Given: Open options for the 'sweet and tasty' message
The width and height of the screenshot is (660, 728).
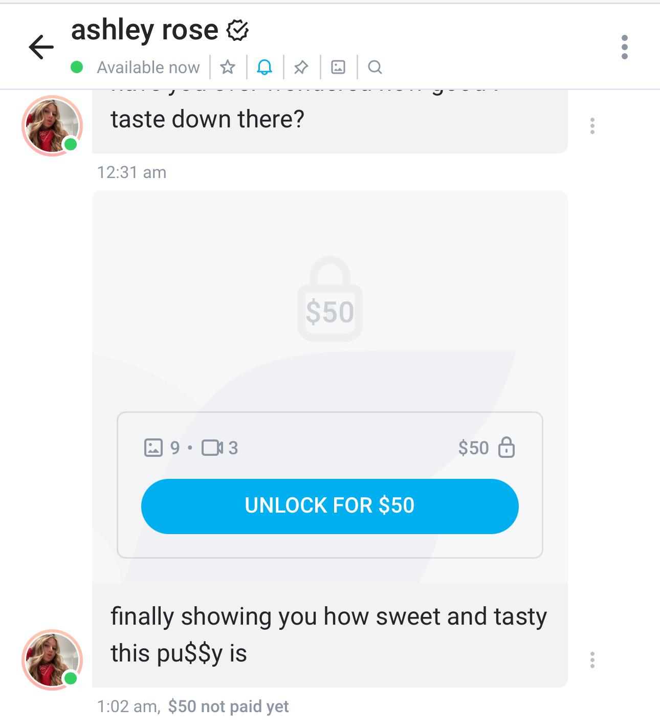Looking at the screenshot, I should pos(592,660).
